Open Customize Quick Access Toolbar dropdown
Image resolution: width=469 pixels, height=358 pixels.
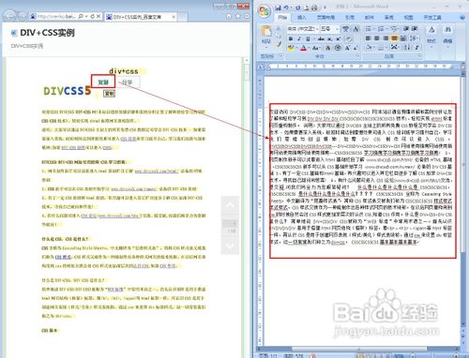tap(325, 7)
